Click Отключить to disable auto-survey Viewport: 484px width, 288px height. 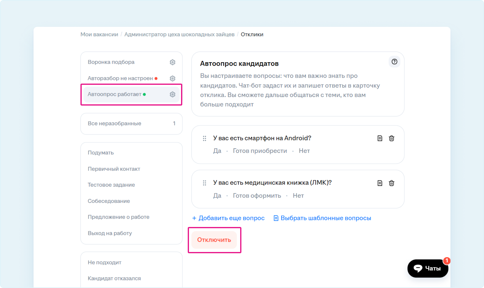[214, 240]
